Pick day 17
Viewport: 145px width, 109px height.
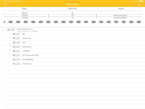tap(33, 22)
